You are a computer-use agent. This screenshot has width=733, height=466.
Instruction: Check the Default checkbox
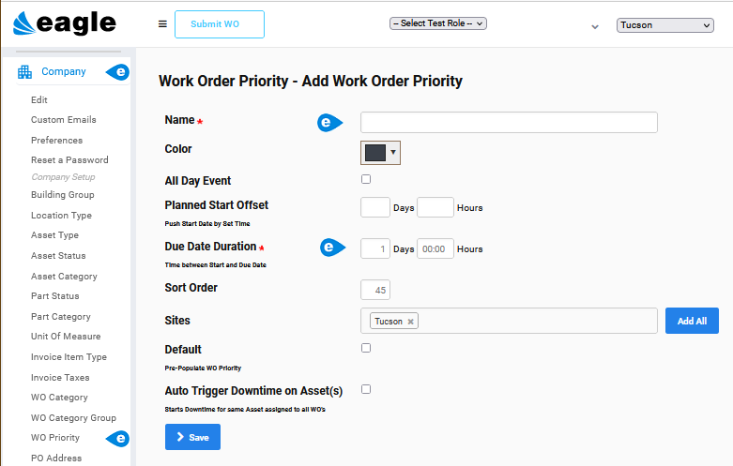(x=366, y=348)
